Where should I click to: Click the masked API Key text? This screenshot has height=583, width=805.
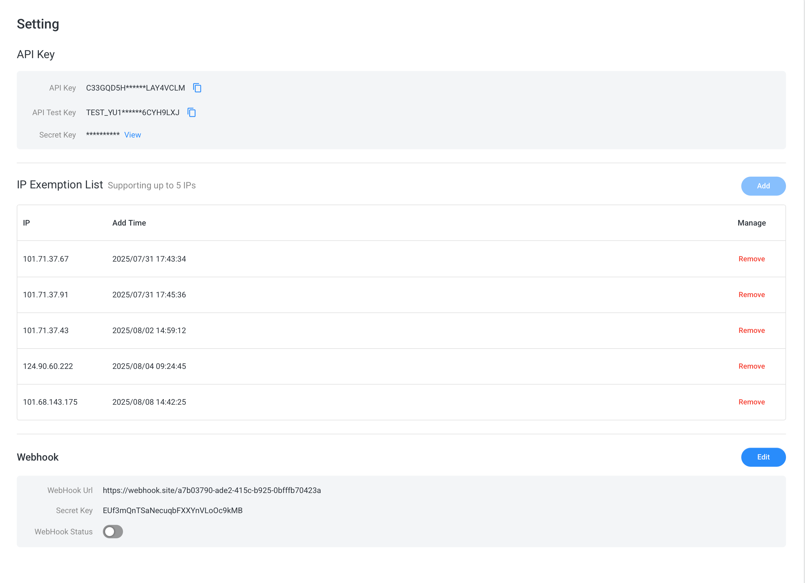click(135, 88)
